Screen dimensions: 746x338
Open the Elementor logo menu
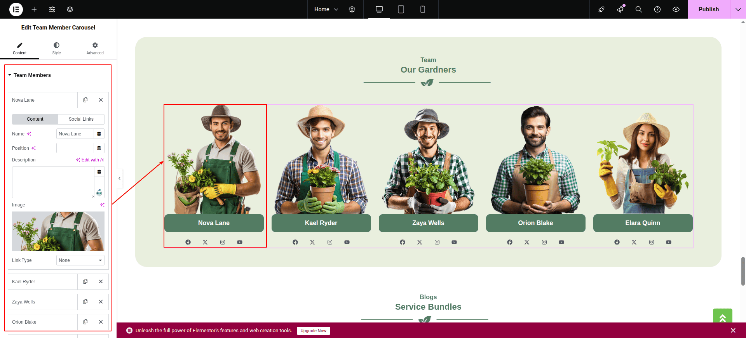pos(16,9)
